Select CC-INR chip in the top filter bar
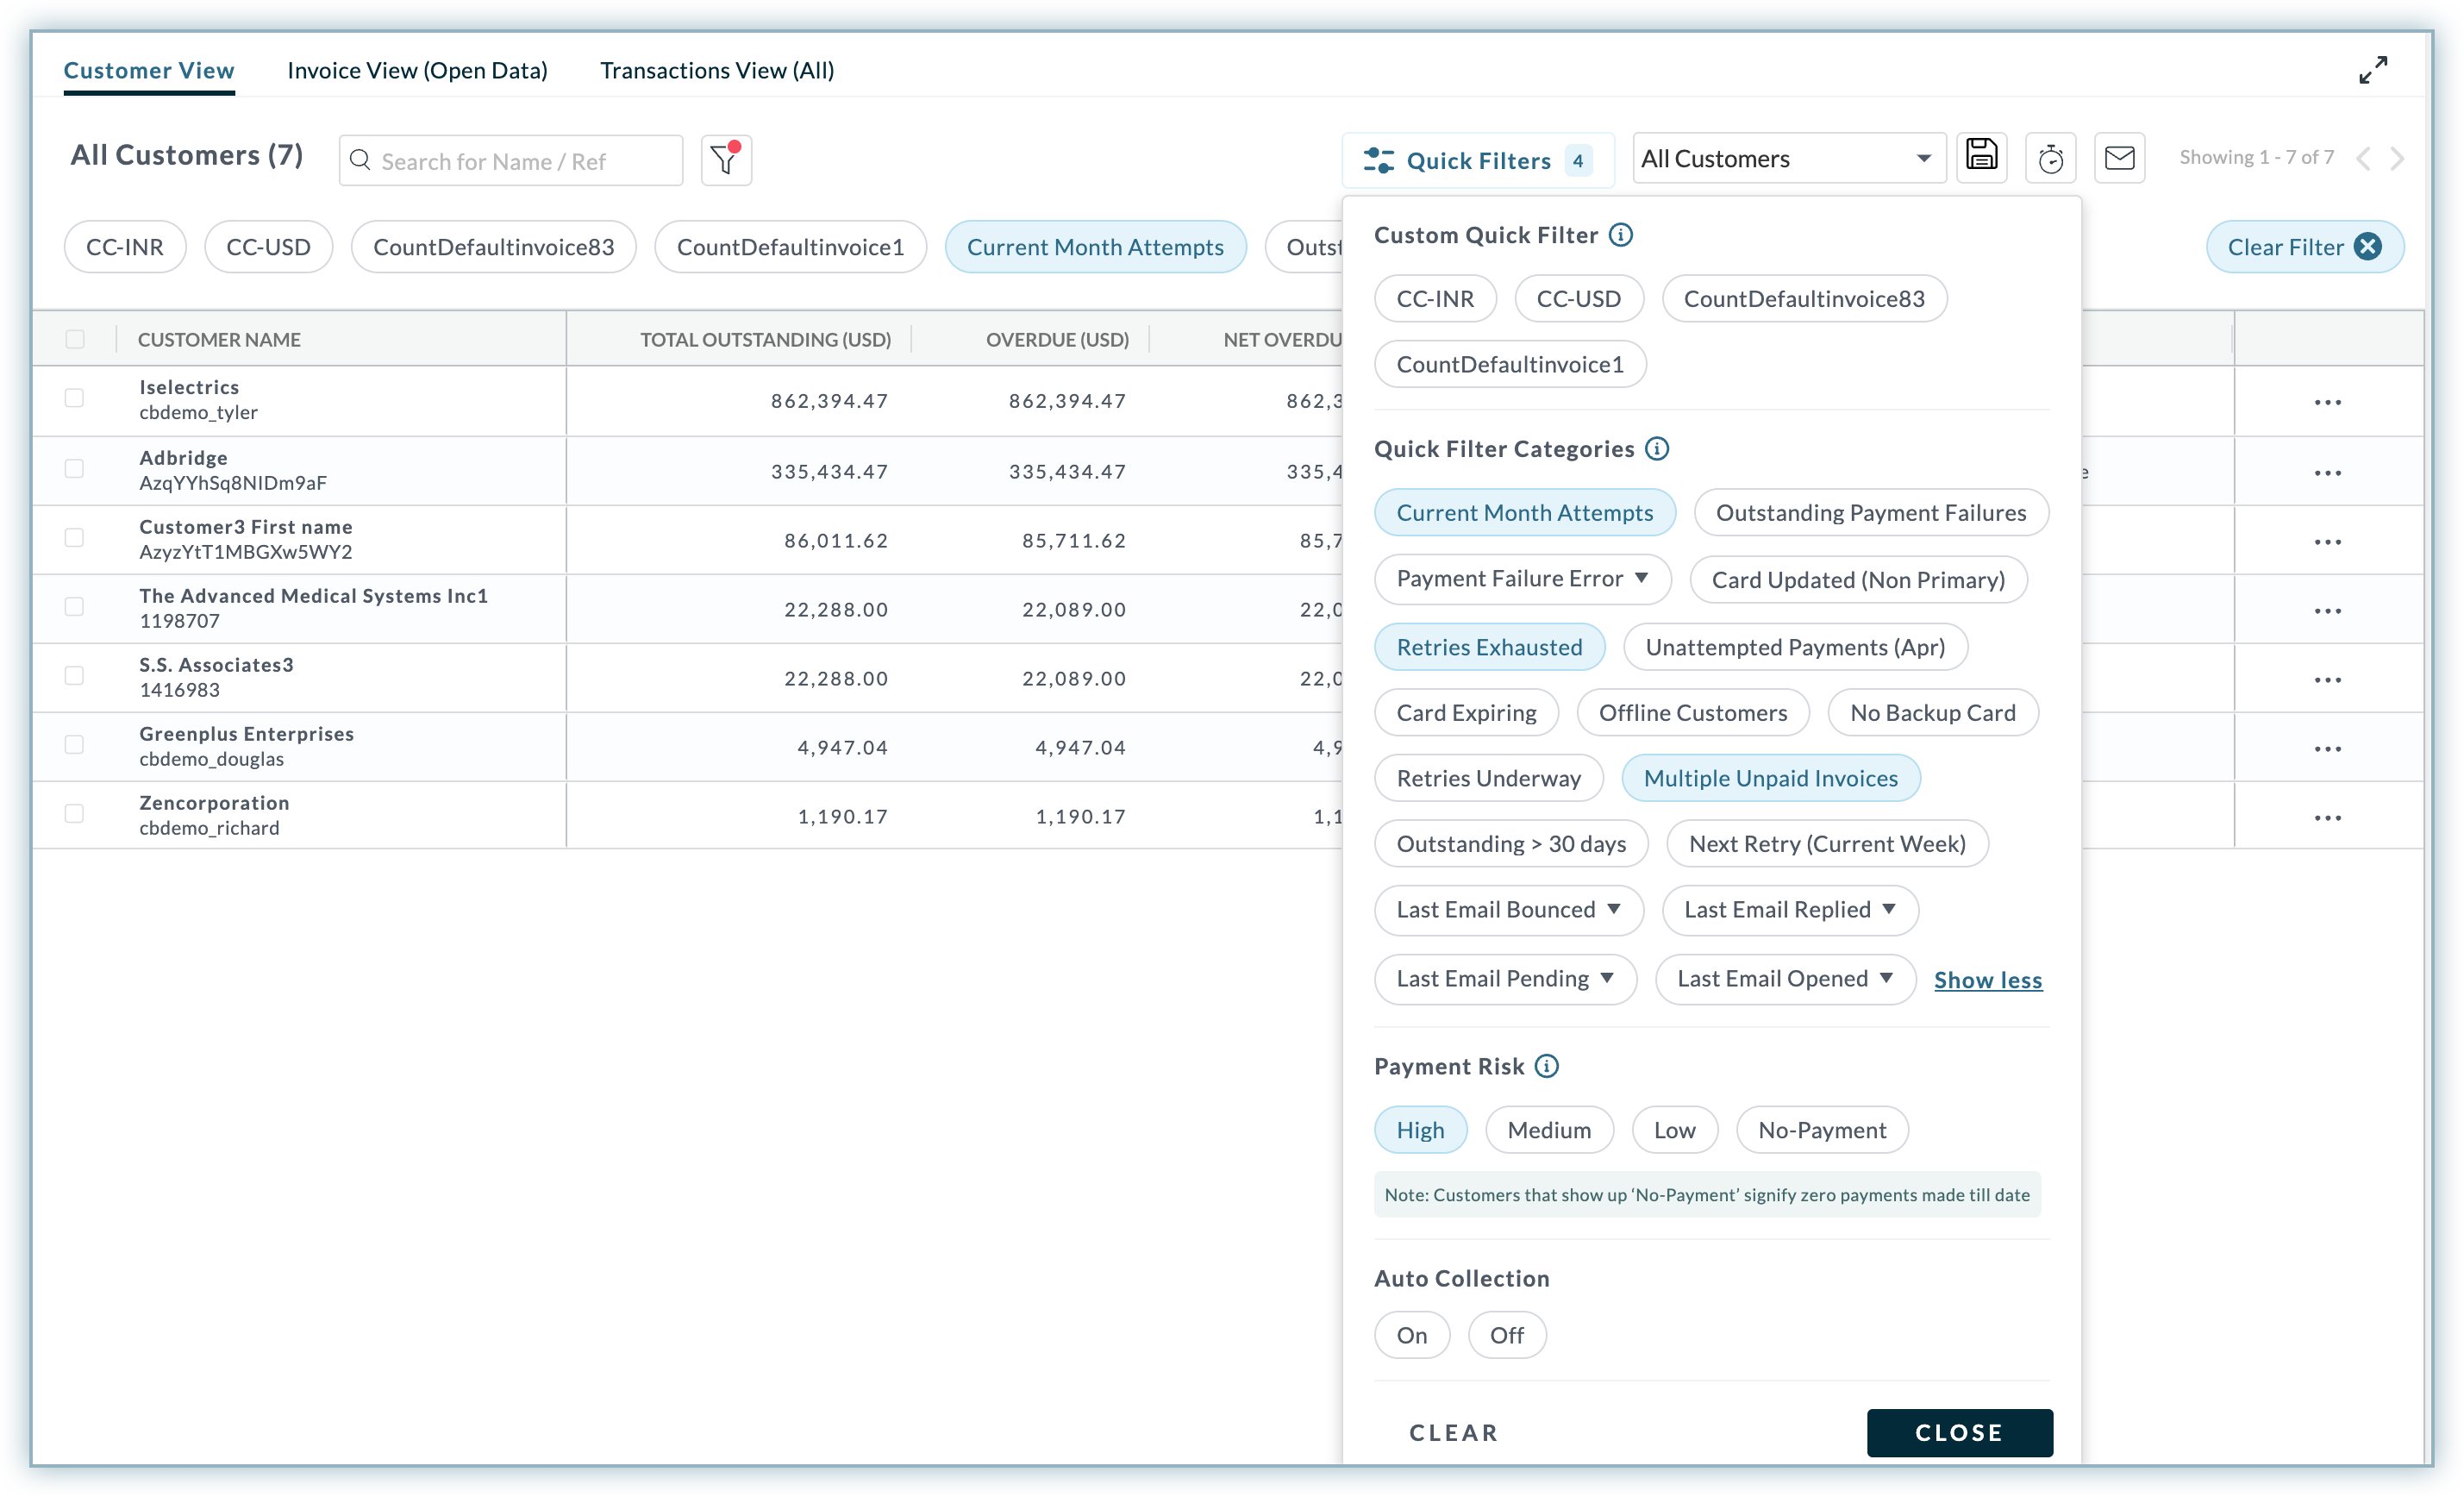Screen dimensions: 2464x1497 (125, 247)
